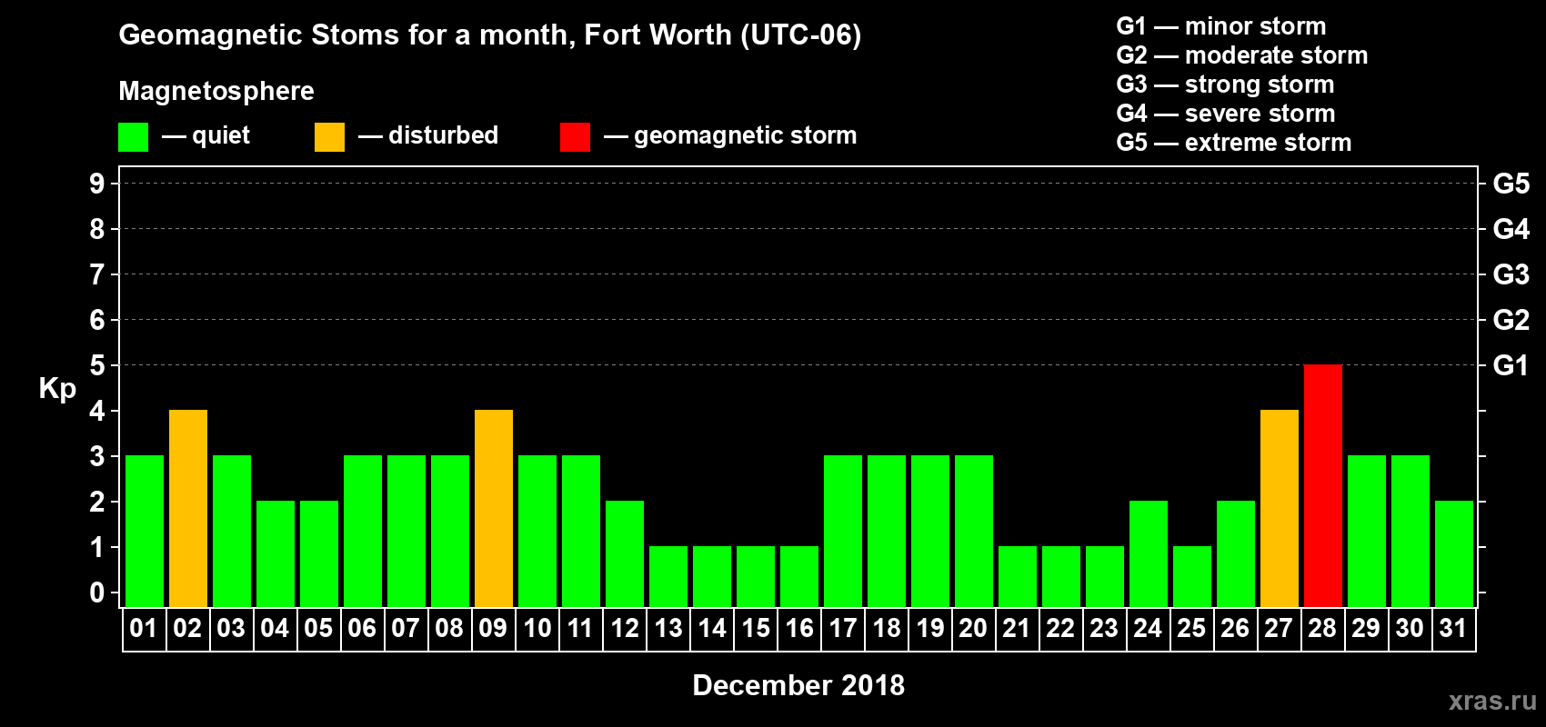
Task: Click the December 2018 caption
Action: coord(798,685)
